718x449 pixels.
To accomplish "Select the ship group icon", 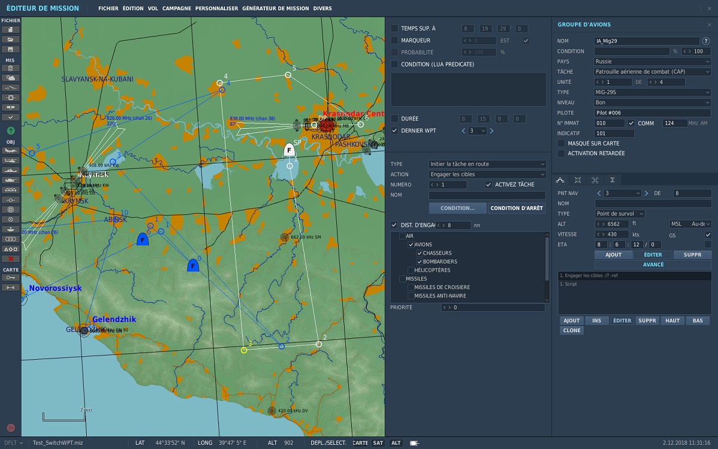I will pyautogui.click(x=11, y=170).
